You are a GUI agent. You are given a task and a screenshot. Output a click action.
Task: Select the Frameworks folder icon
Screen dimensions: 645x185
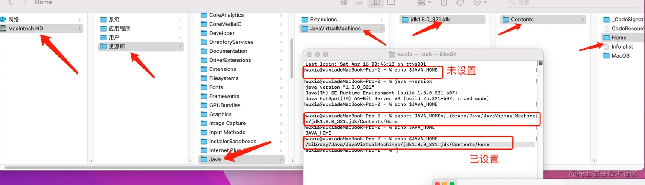click(x=204, y=96)
